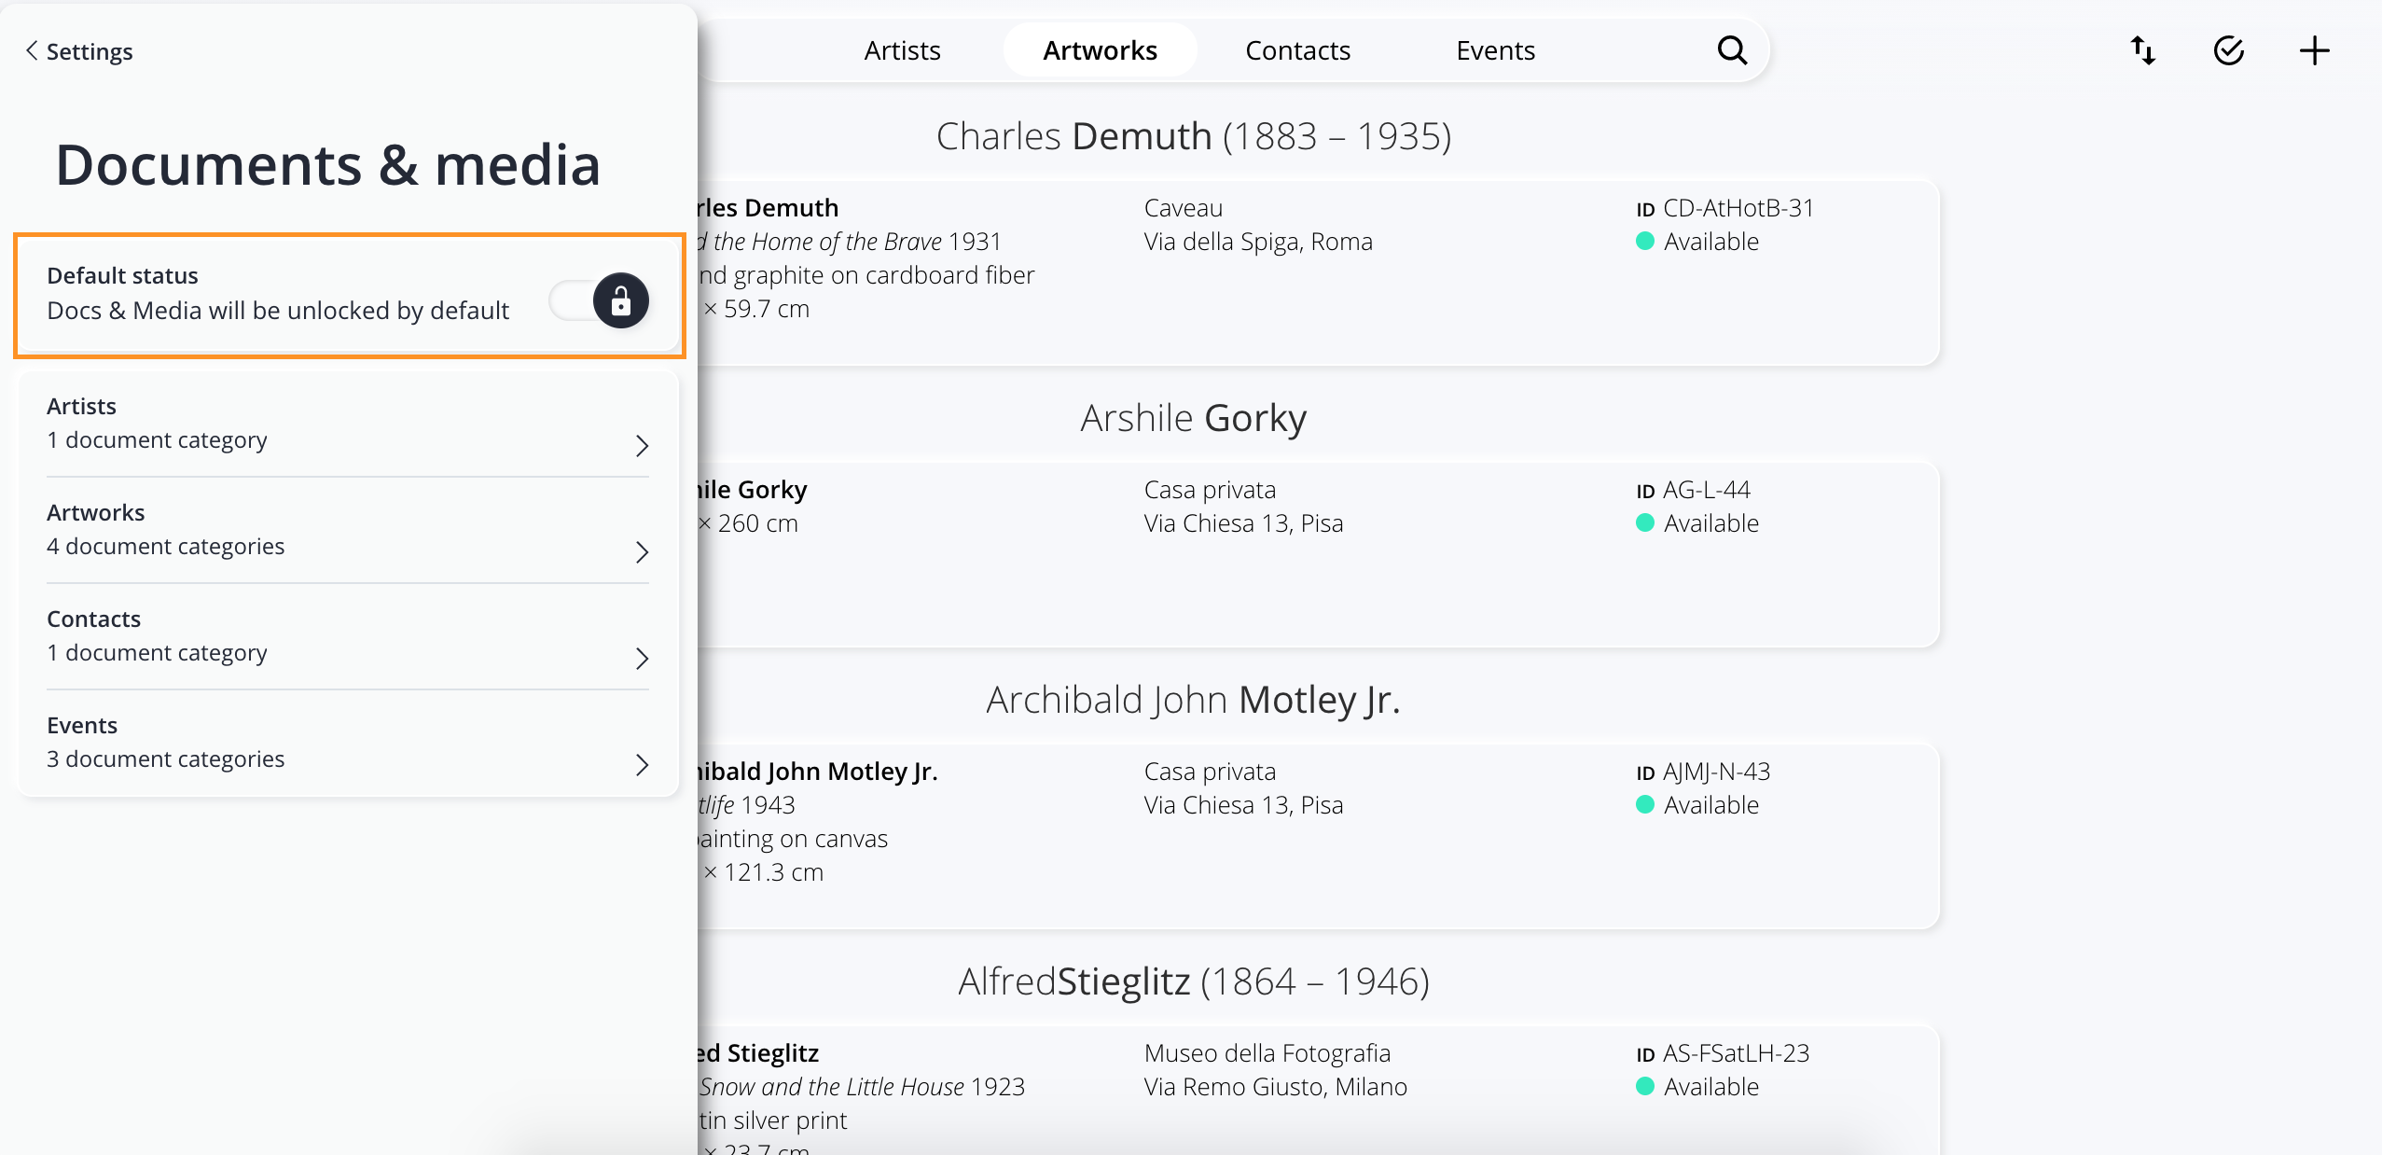Click 'Via della Spiga, Roma' location
2382x1155 pixels.
click(1258, 242)
